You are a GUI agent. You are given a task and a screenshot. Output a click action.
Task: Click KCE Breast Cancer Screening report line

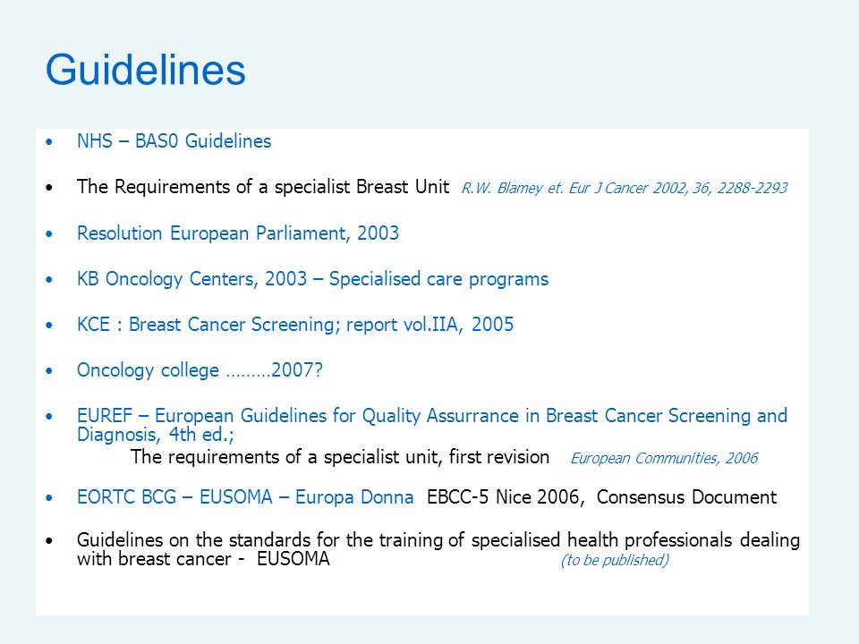pyautogui.click(x=295, y=325)
